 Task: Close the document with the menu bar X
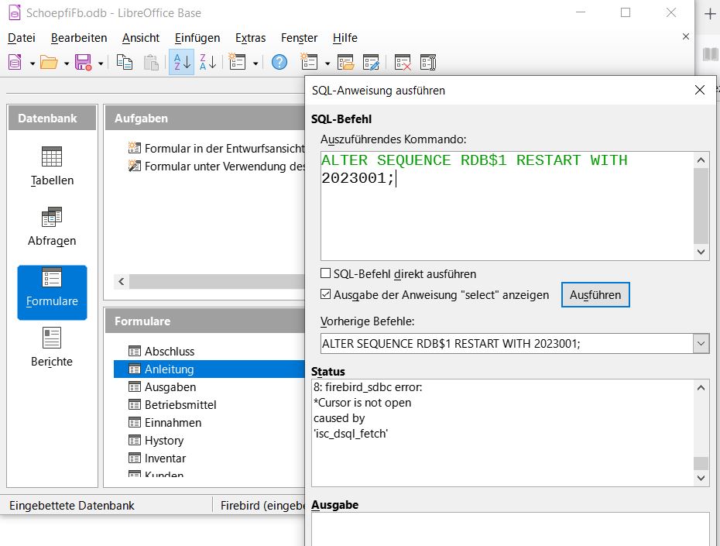coord(686,36)
